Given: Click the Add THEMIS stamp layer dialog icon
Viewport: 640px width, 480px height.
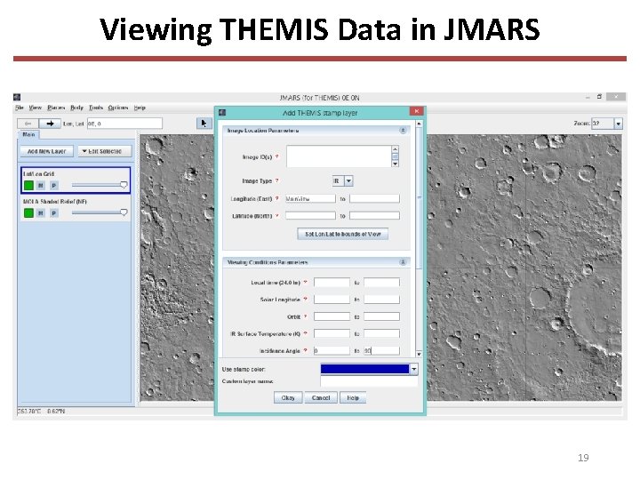Looking at the screenshot, I should coord(222,113).
